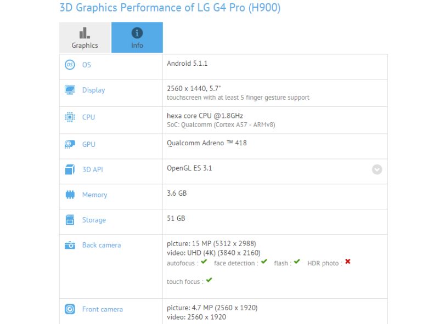Click the touch focus green checkmark
428x324 pixels.
click(x=209, y=280)
